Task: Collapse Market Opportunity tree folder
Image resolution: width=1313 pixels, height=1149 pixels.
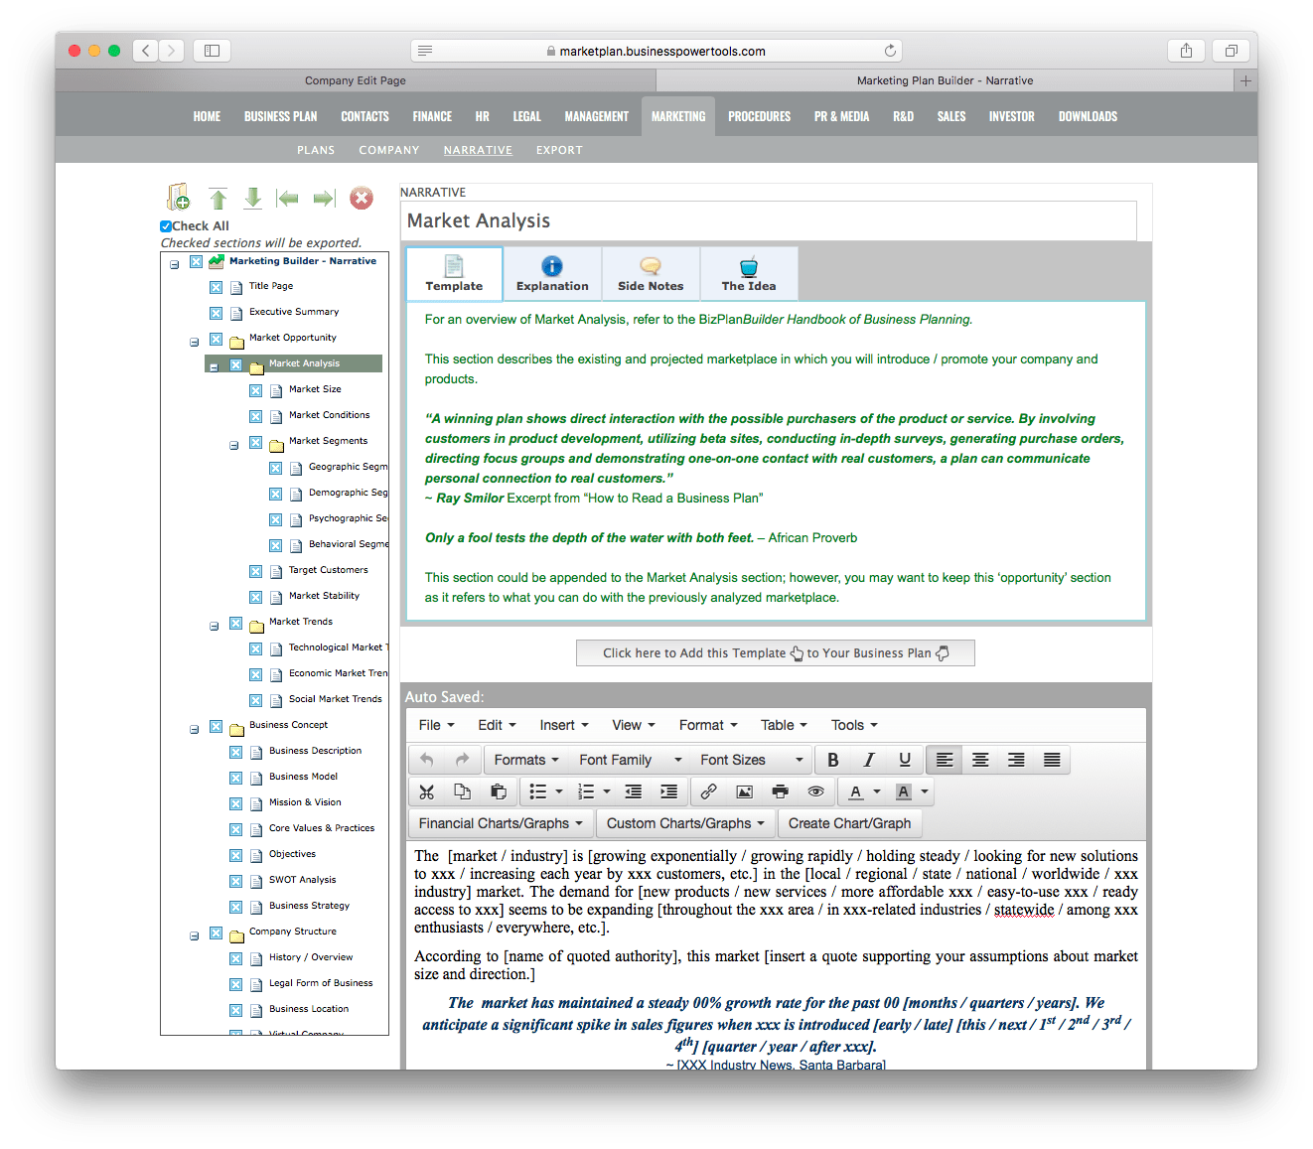Action: (x=194, y=342)
